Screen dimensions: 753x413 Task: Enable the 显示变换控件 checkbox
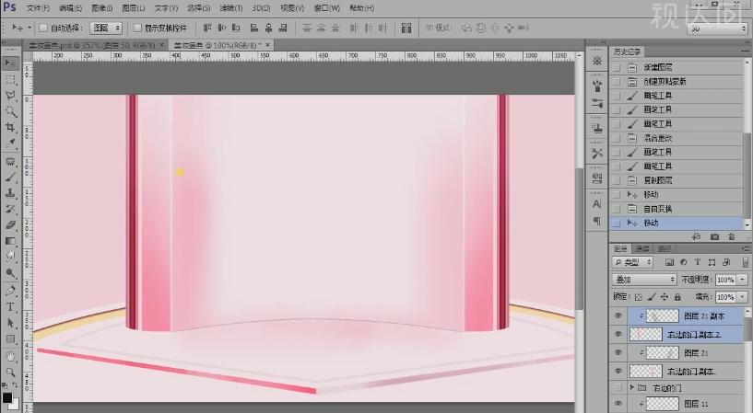coord(136,28)
